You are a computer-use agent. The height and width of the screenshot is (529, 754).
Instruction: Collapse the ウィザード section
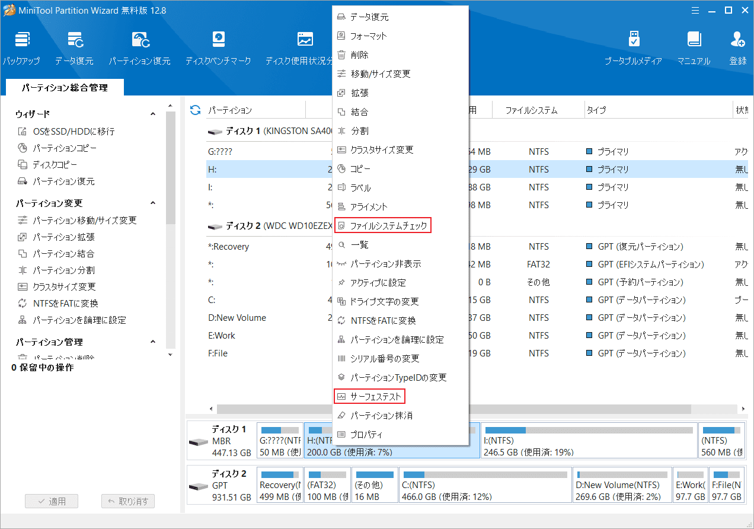(153, 113)
